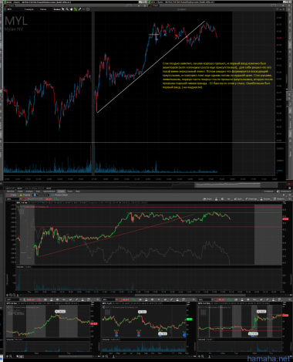293x362 pixels.
Task: Activate the magnifier zoom tool in the top toolbar
Action: 67,9
